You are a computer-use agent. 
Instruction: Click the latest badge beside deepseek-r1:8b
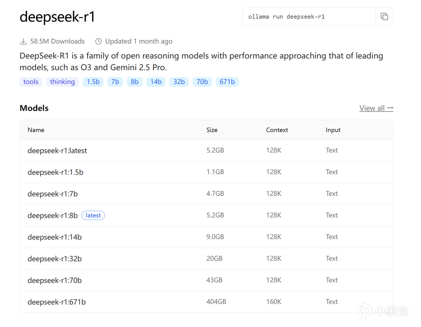[93, 215]
